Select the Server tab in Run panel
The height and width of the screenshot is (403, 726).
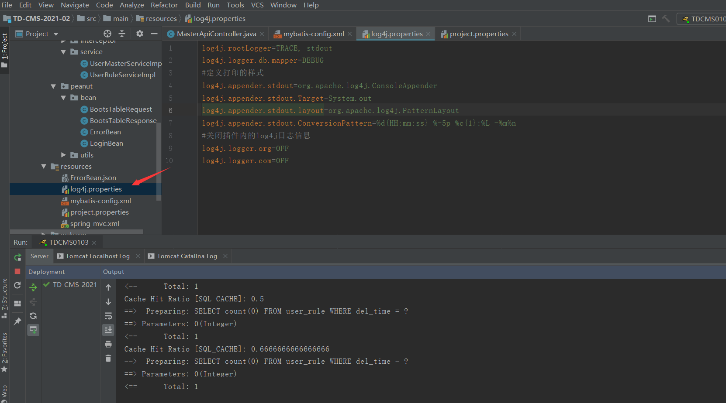click(x=39, y=256)
